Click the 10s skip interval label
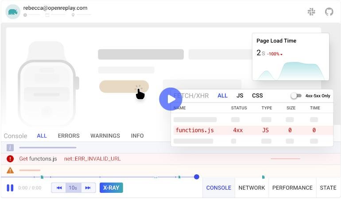 click(73, 188)
